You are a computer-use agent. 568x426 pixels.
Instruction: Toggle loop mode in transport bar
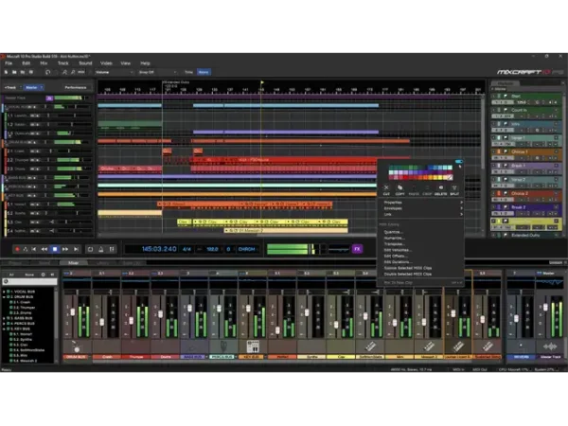(90, 249)
